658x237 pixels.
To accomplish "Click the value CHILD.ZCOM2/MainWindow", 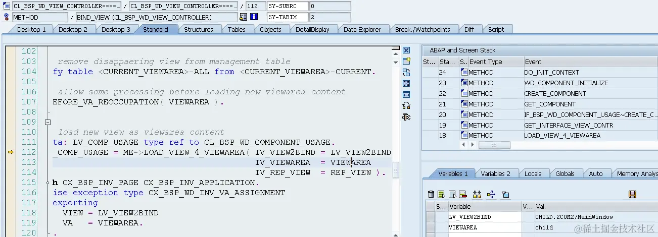I will 574,217.
